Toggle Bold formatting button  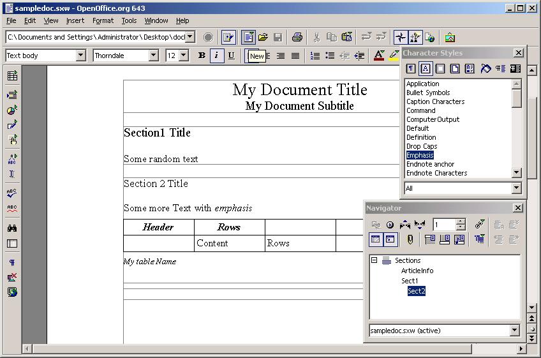point(202,56)
